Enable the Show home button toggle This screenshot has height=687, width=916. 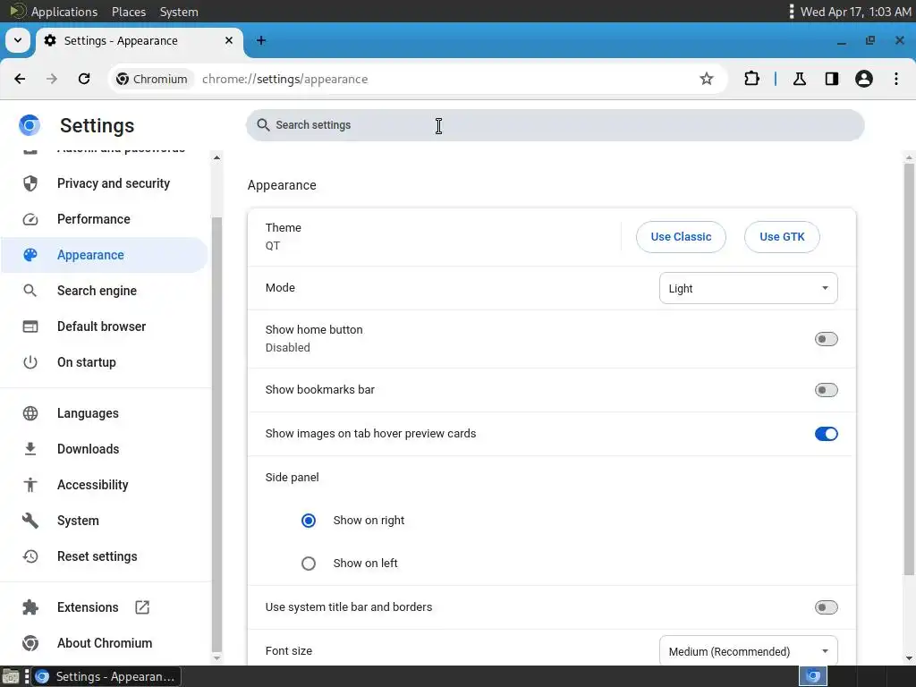(x=826, y=339)
